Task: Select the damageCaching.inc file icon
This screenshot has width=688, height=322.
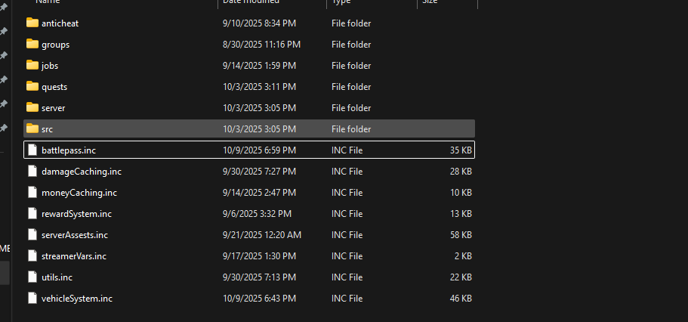Action: tap(32, 171)
